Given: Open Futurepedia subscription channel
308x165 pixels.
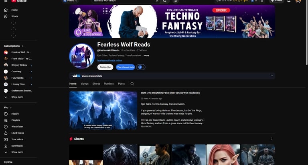Looking at the screenshot, I should coord(18,78).
